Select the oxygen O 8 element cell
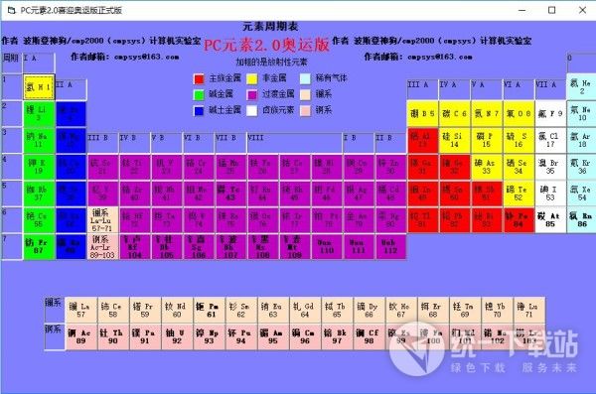 [x=519, y=113]
